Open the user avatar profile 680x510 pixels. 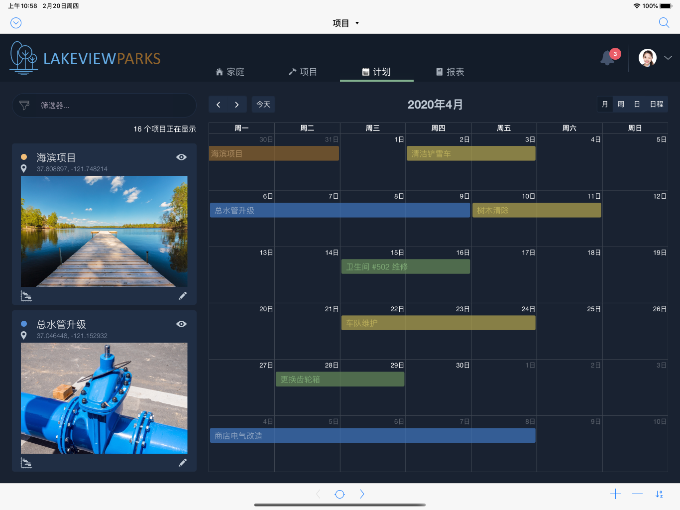coord(648,58)
